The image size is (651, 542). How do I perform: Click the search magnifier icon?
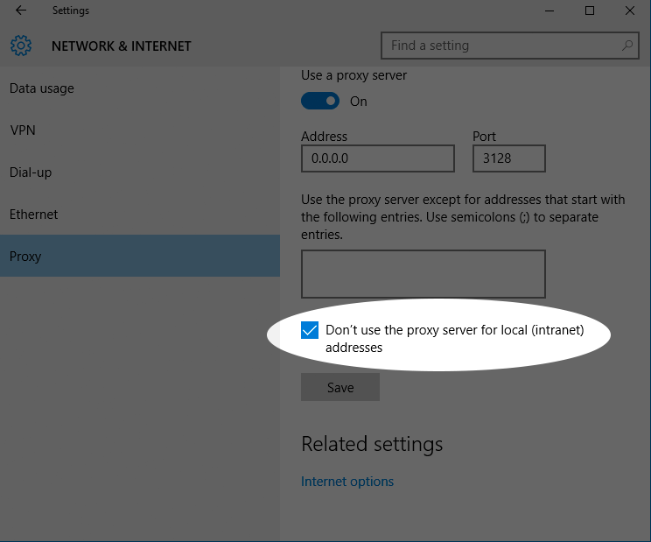click(626, 46)
